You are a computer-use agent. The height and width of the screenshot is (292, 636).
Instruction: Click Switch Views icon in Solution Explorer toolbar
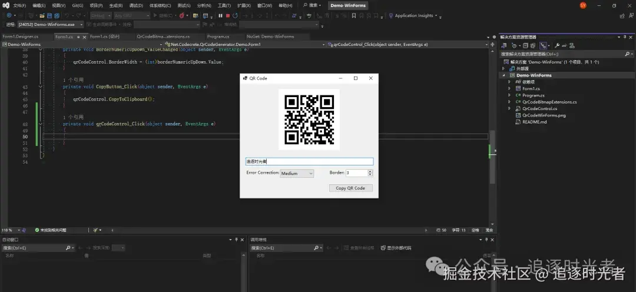pos(503,45)
